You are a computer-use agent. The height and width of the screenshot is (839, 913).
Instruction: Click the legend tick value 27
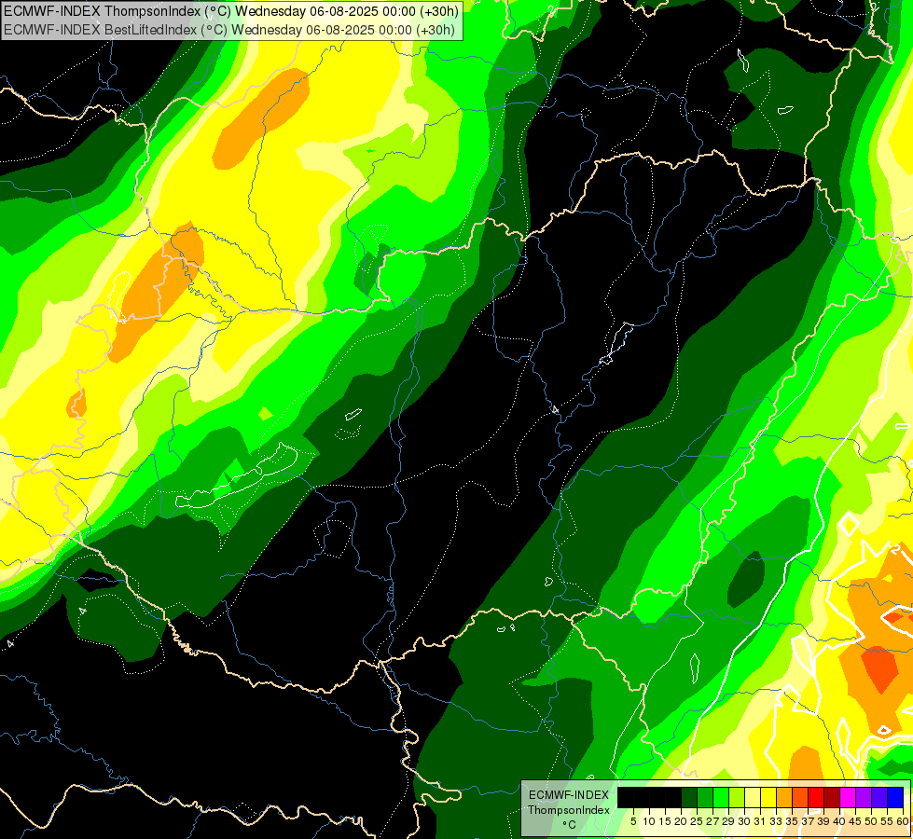point(712,821)
